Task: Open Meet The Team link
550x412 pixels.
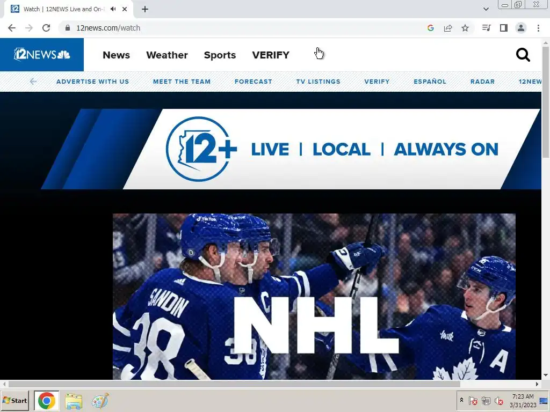Action: tap(182, 82)
